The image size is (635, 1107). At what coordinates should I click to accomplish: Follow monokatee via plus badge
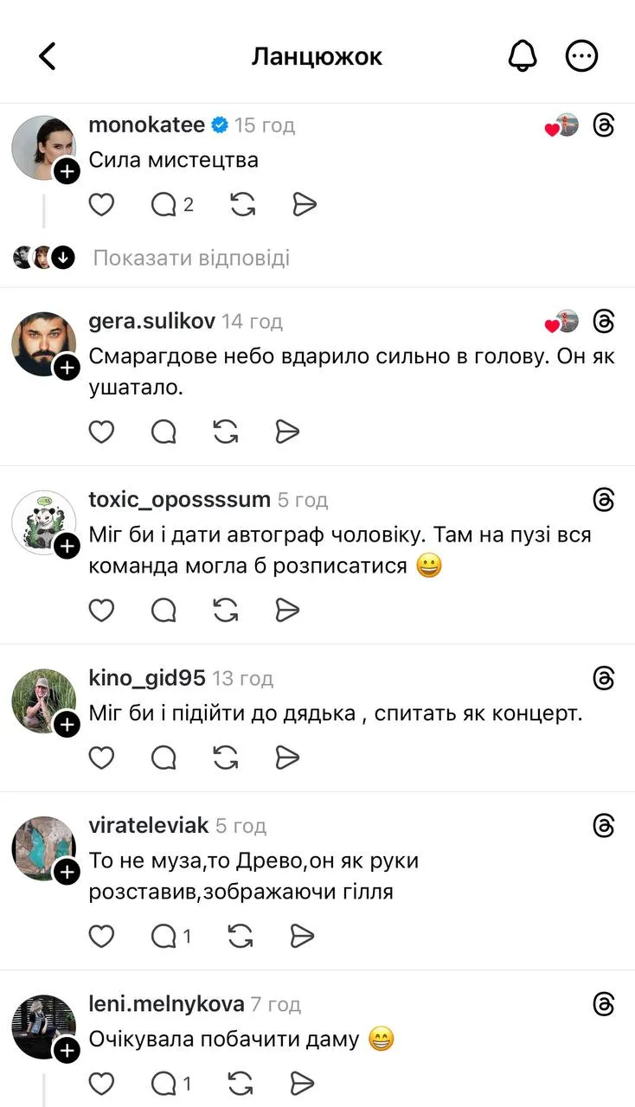pos(67,172)
